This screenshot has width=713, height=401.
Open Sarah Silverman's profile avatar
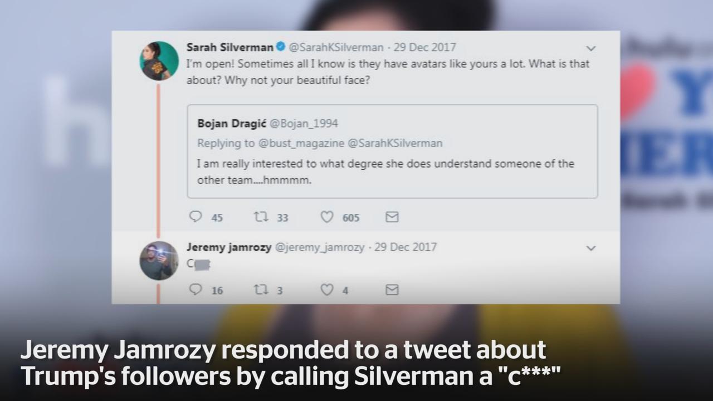coord(159,61)
